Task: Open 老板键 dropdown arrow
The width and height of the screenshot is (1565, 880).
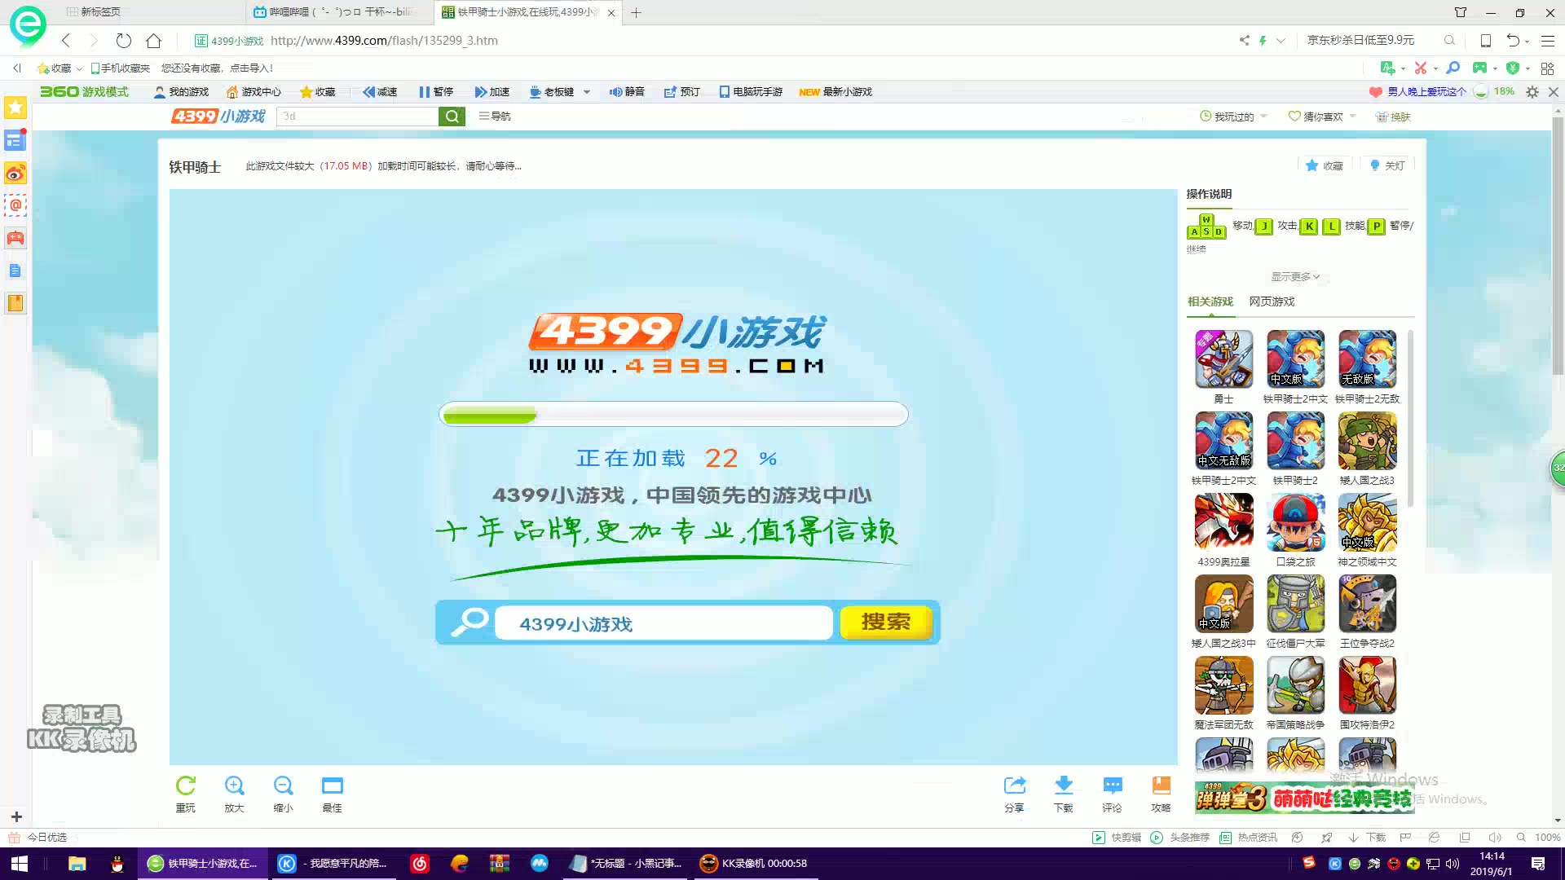Action: [587, 92]
